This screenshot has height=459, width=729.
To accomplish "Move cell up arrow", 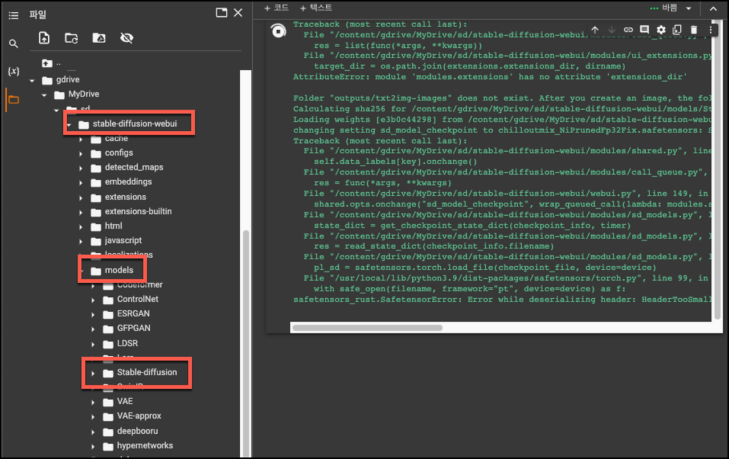I will [x=595, y=30].
